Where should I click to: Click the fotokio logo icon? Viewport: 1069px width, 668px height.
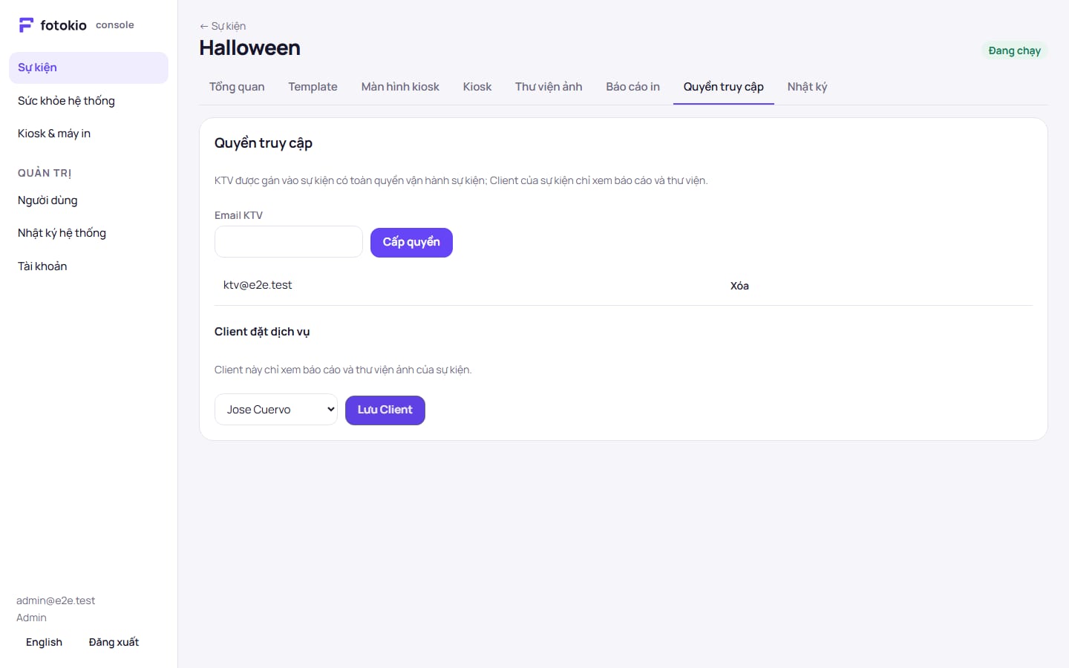point(26,25)
